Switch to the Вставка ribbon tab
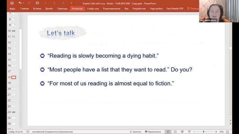 (37, 9)
